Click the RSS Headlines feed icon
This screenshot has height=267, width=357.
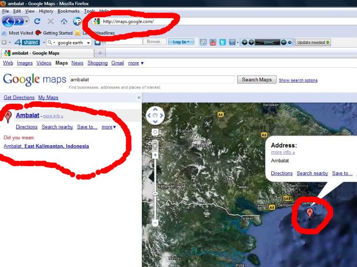click(x=78, y=33)
